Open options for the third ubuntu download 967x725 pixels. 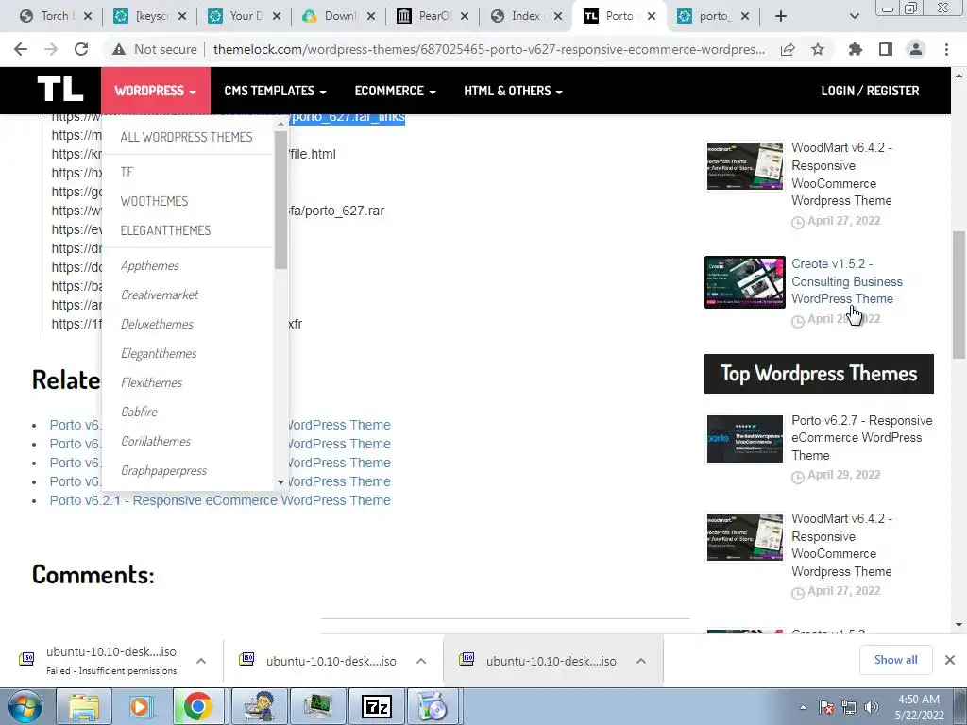point(641,660)
